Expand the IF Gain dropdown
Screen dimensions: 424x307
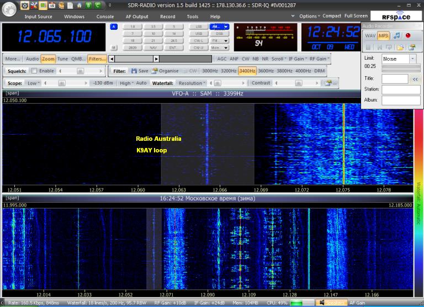(x=298, y=59)
